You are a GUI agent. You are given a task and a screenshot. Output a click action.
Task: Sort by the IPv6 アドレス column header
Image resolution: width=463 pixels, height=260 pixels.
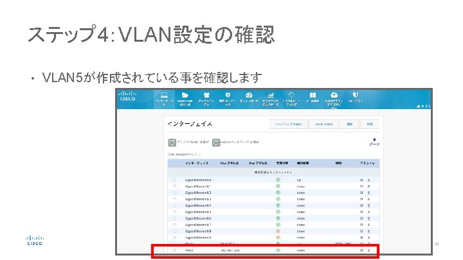tap(258, 163)
